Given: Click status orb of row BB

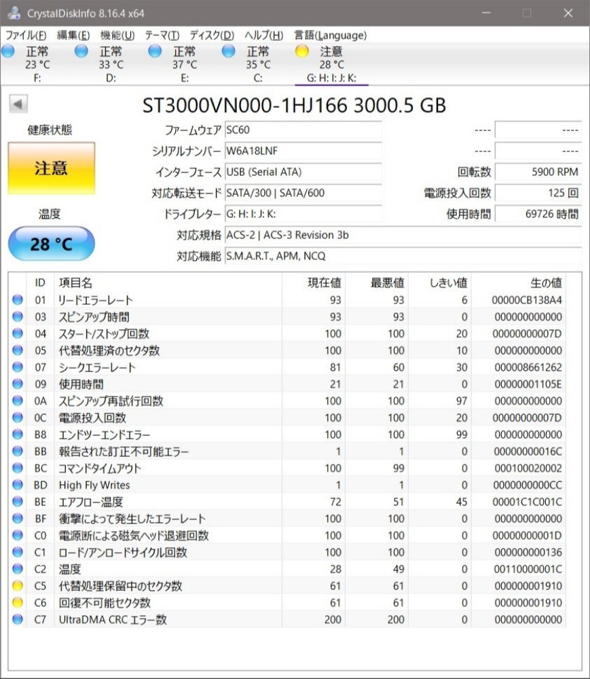Looking at the screenshot, I should (18, 452).
